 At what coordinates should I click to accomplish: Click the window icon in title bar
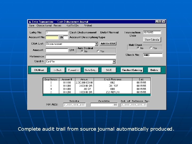coord(30,22)
